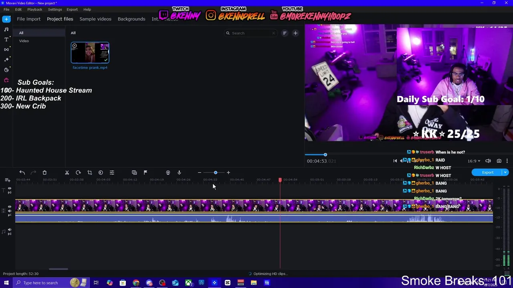The width and height of the screenshot is (513, 288).
Task: Open the Titles panel T icon
Action: click(6, 39)
